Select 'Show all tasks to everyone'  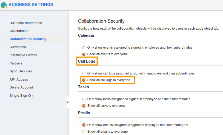point(84,106)
